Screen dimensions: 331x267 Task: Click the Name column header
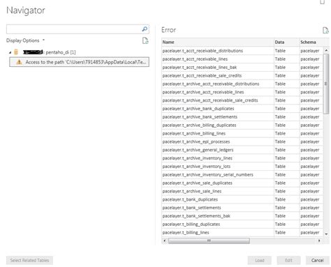click(x=218, y=42)
